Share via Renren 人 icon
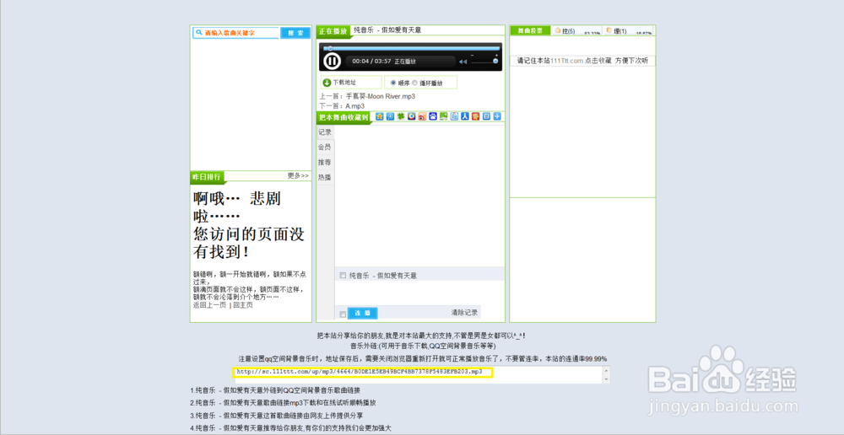 point(465,116)
